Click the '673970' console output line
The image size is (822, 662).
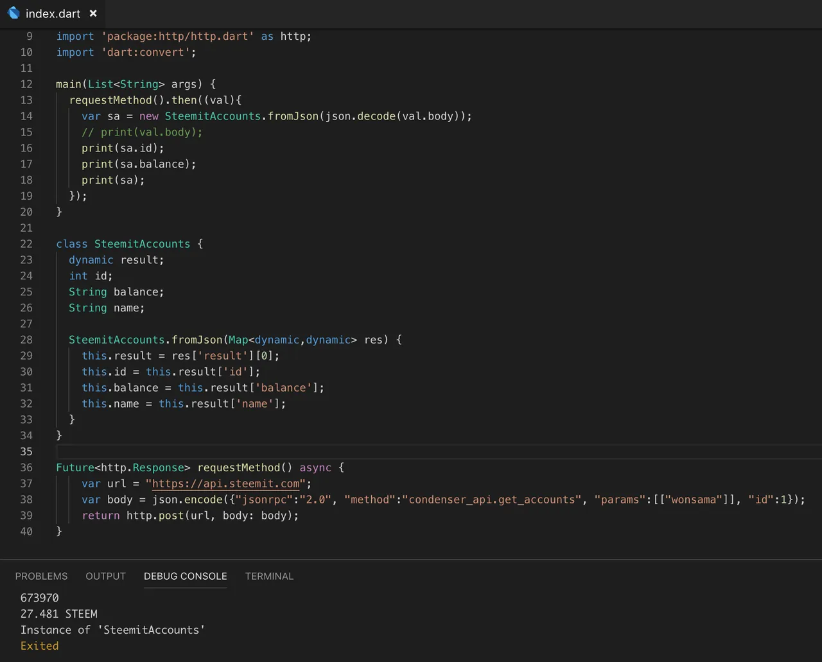pos(40,598)
